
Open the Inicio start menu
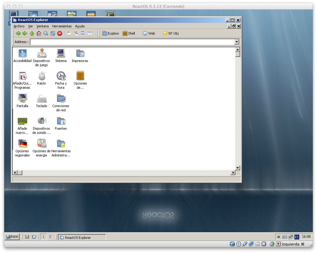point(12,237)
